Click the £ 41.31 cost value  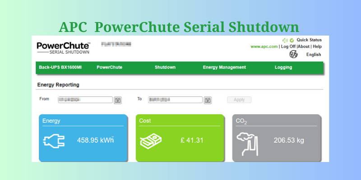pyautogui.click(x=192, y=140)
